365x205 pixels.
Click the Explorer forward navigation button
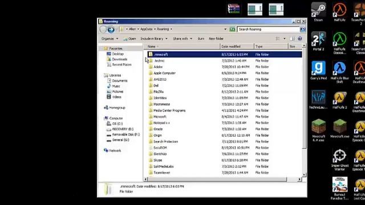[x=111, y=29]
